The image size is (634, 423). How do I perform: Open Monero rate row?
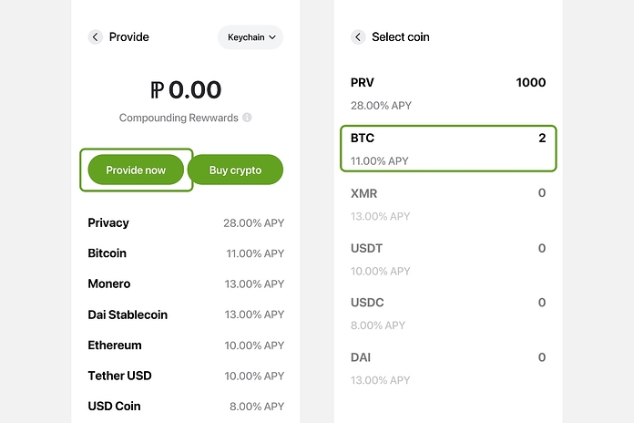[186, 284]
